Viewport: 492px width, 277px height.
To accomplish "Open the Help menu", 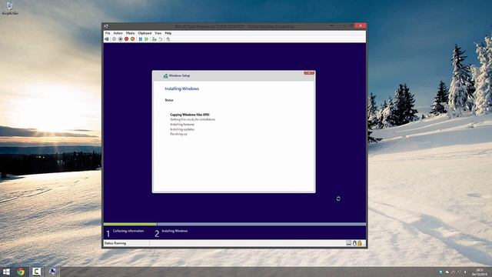I will click(168, 33).
